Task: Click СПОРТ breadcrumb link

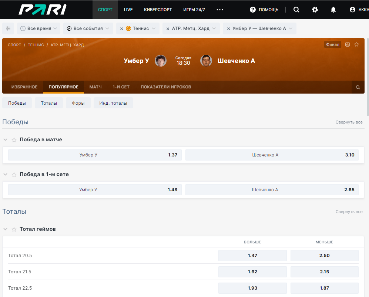Action: click(14, 45)
